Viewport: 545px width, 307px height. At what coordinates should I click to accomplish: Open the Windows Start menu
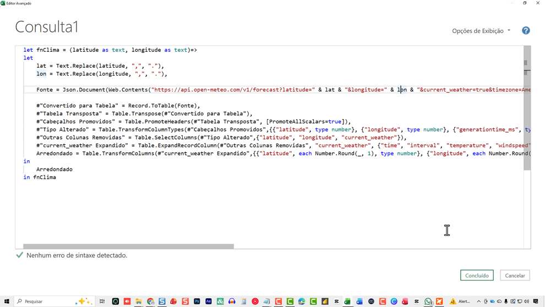pyautogui.click(x=7, y=301)
